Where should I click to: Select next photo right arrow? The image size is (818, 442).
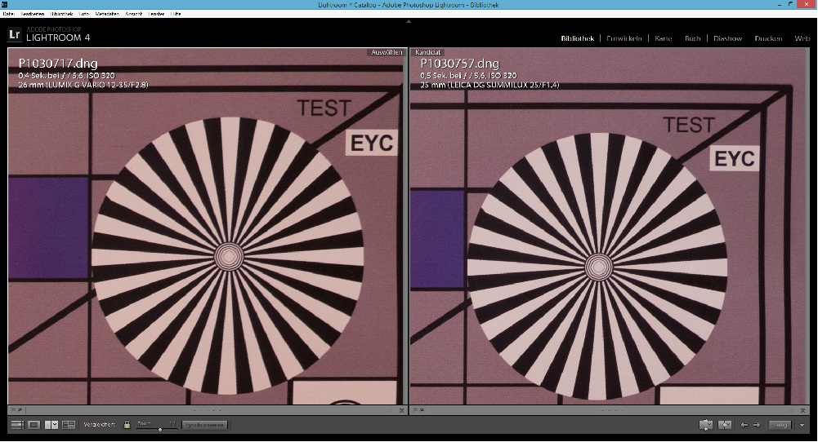click(757, 425)
